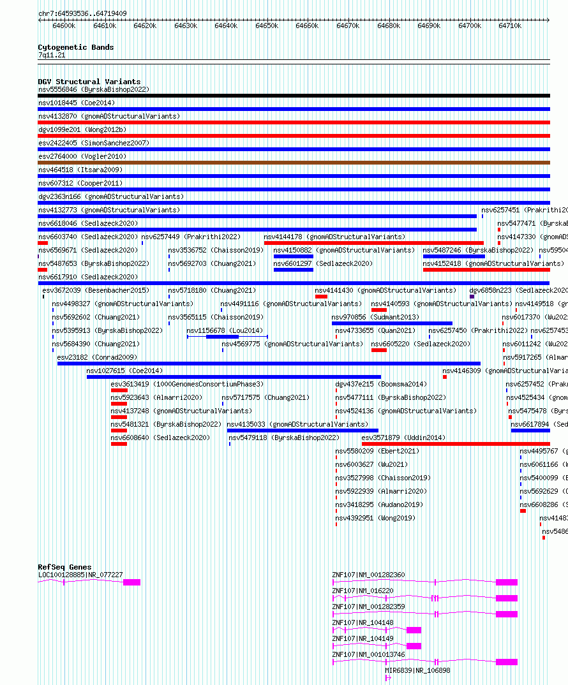
Task: Click nsv6569671 (Sedlazeck2020) label
Action: pos(88,250)
